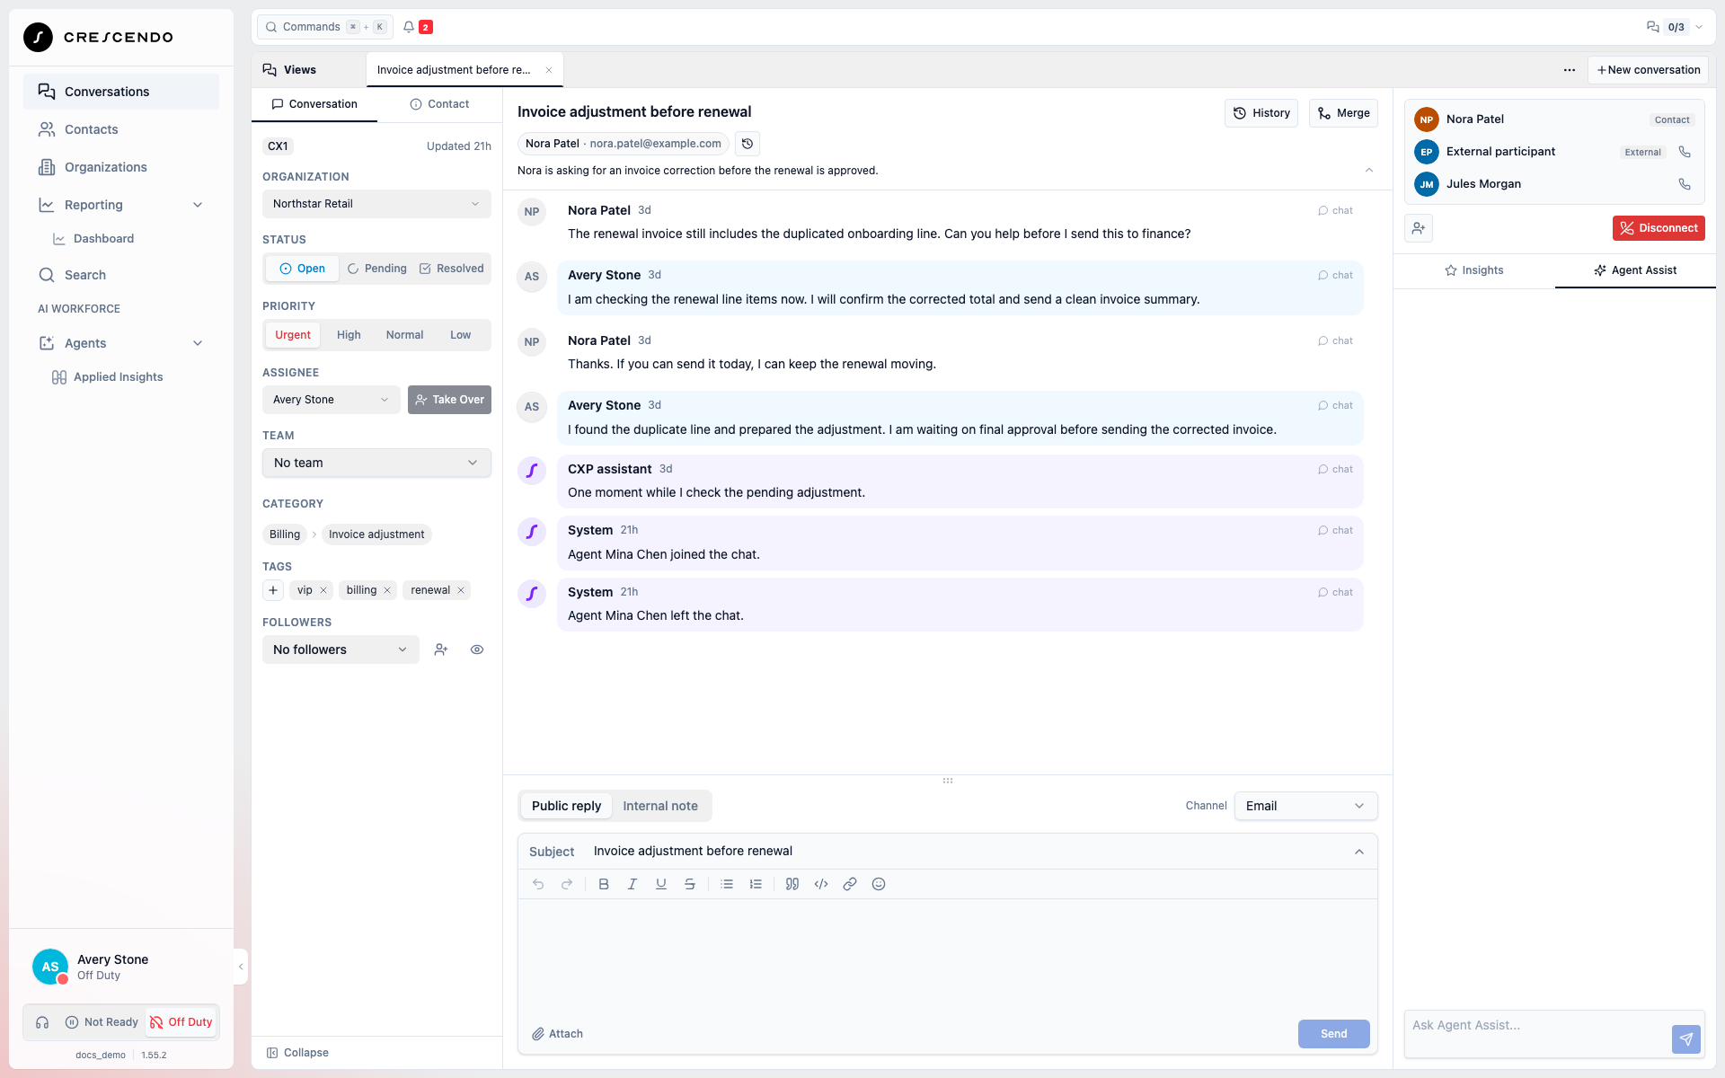Add a follower using the person-plus icon

(441, 649)
